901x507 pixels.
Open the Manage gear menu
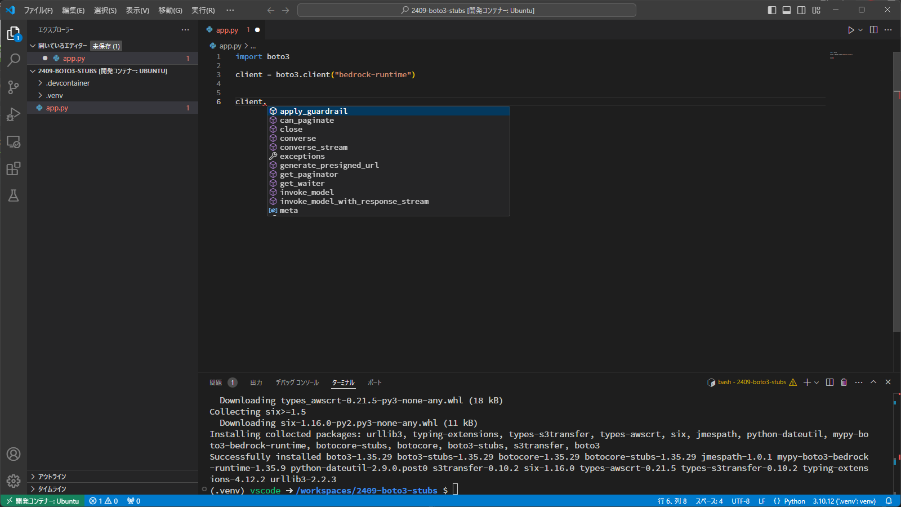pos(14,481)
